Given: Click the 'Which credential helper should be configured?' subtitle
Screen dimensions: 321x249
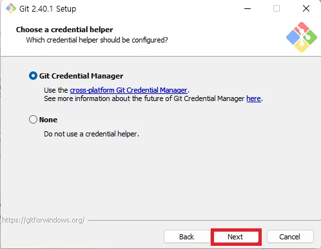Looking at the screenshot, I should click(x=97, y=40).
